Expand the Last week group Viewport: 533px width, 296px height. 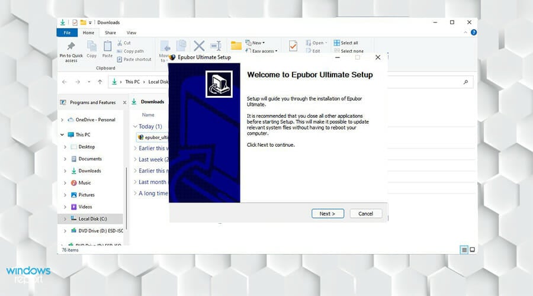click(135, 159)
